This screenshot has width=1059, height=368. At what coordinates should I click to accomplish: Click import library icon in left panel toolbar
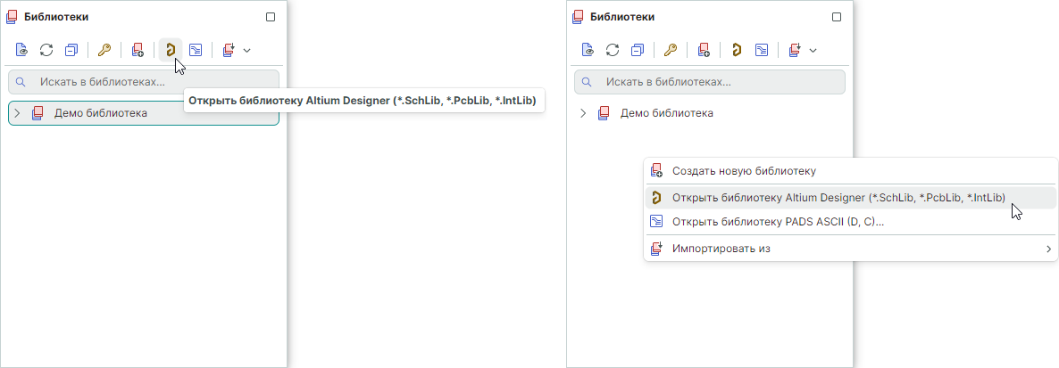(x=229, y=50)
